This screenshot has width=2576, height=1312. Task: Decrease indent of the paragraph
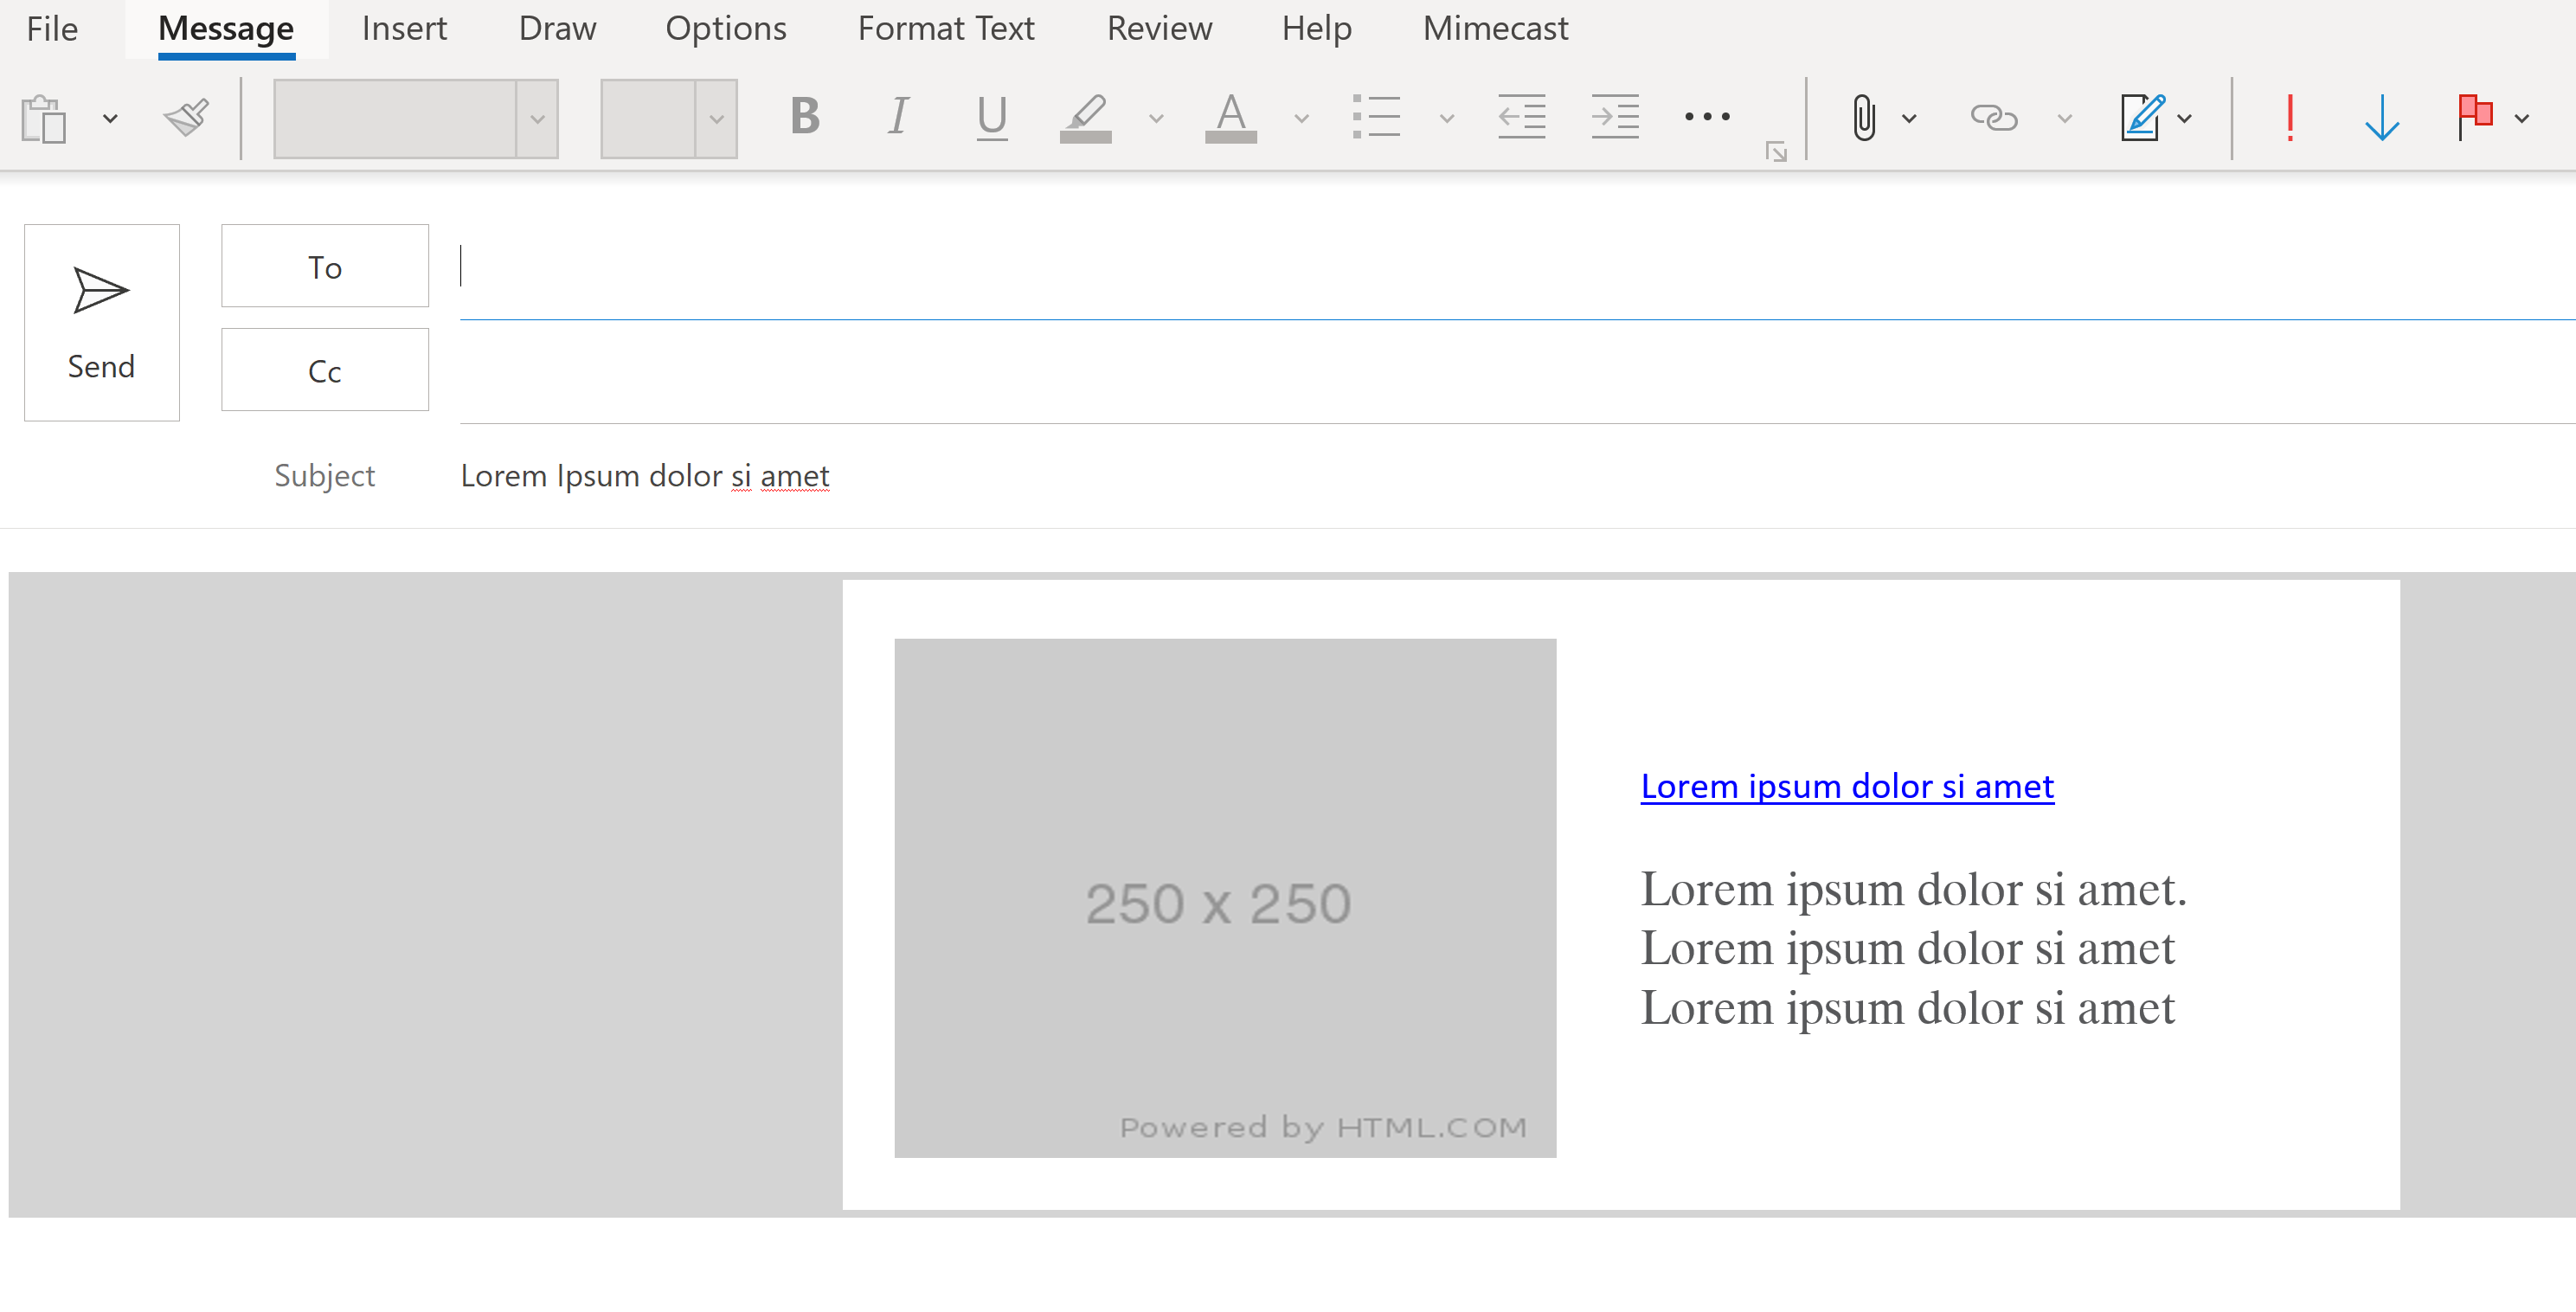coord(1521,118)
